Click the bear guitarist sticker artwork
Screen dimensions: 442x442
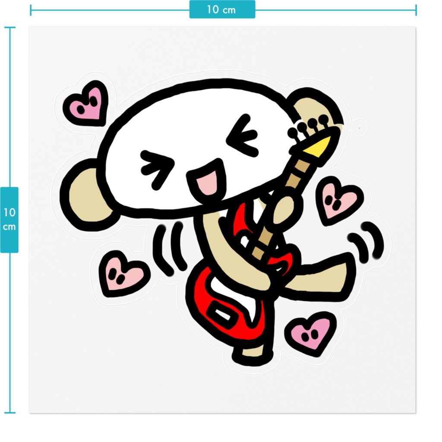point(222,221)
